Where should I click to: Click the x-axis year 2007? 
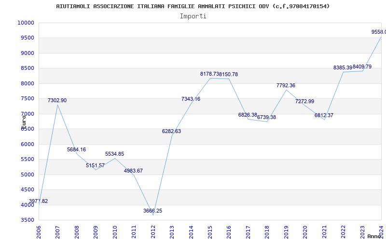58,232
